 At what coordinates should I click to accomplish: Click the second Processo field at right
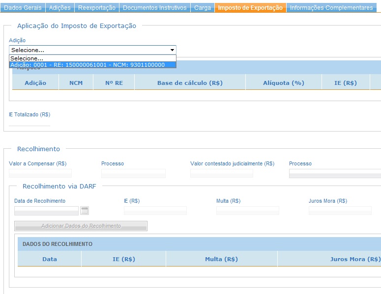coord(335,174)
